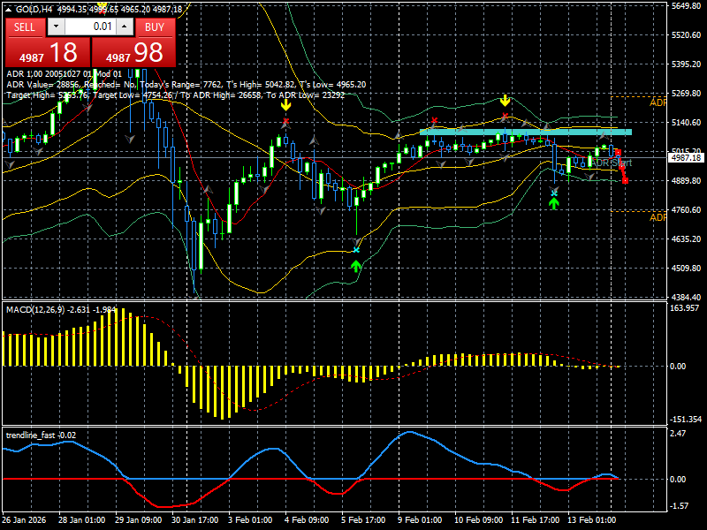Click the Target High info line

[x=176, y=95]
